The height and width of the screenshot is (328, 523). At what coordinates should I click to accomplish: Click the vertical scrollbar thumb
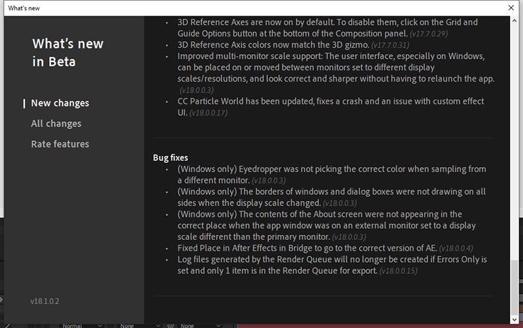coord(513,277)
